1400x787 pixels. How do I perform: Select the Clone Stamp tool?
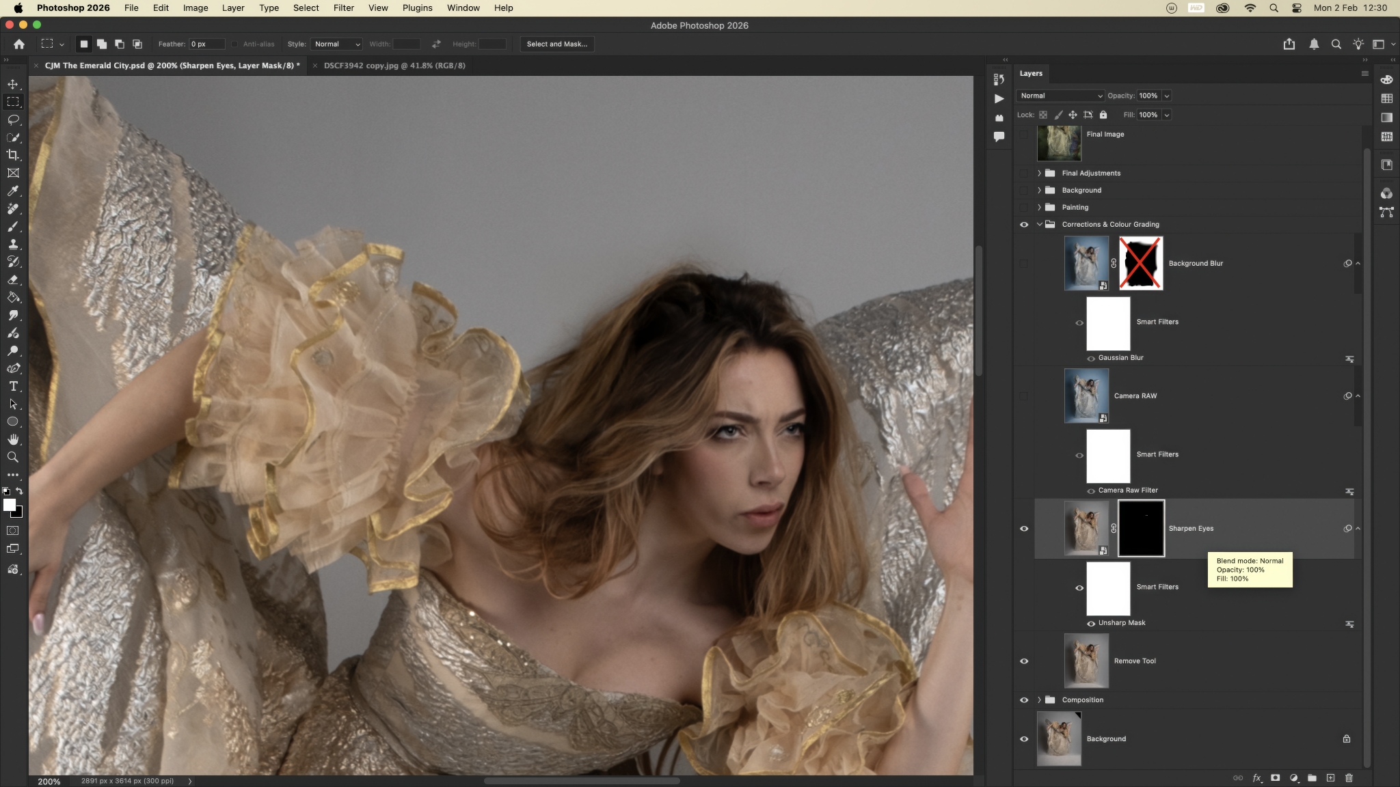click(x=13, y=244)
